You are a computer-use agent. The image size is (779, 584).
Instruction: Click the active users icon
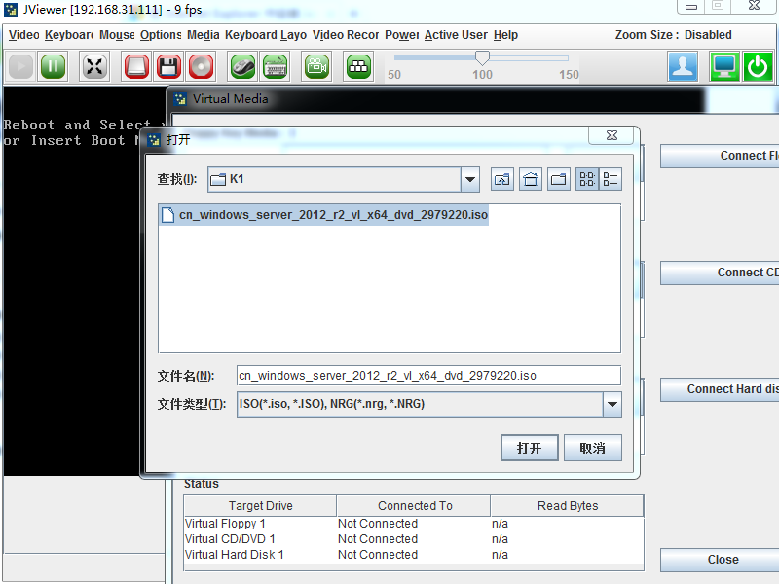[683, 66]
